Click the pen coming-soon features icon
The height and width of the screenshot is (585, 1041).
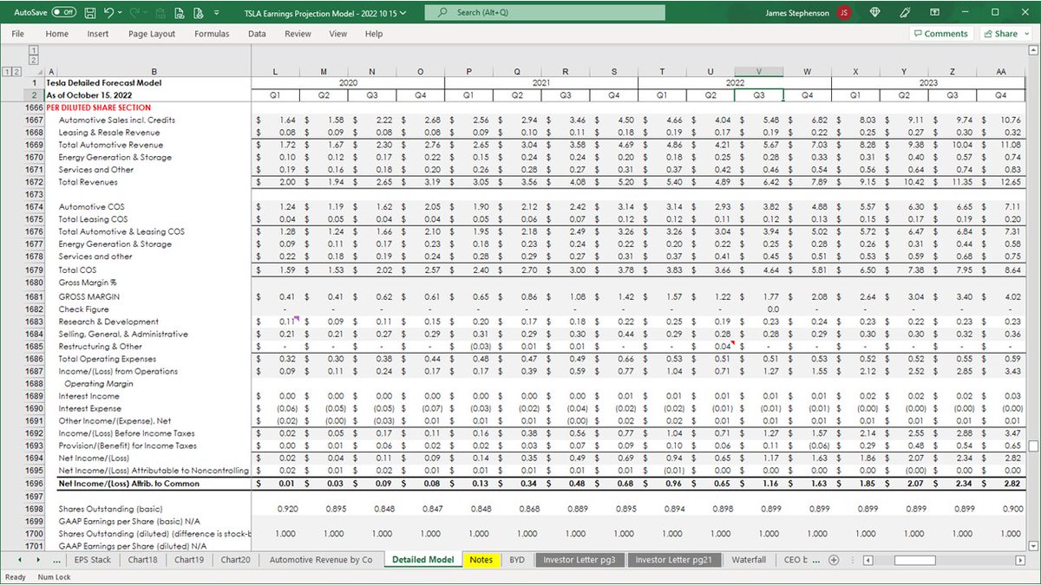905,13
